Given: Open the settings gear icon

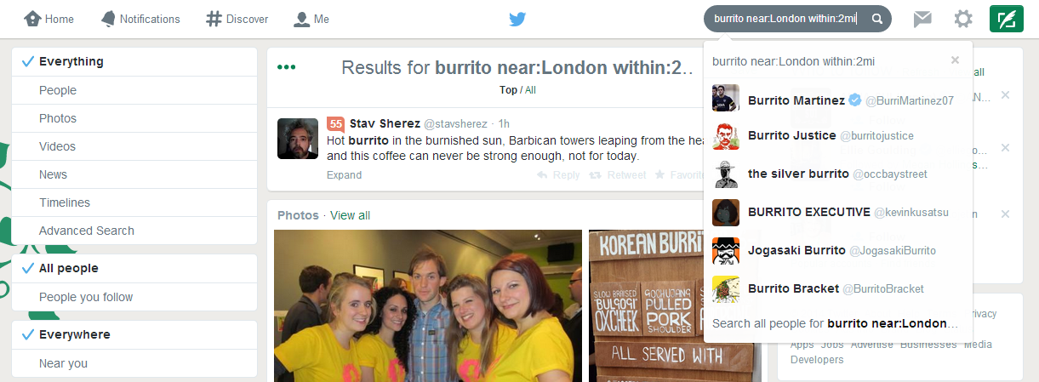Looking at the screenshot, I should point(963,19).
